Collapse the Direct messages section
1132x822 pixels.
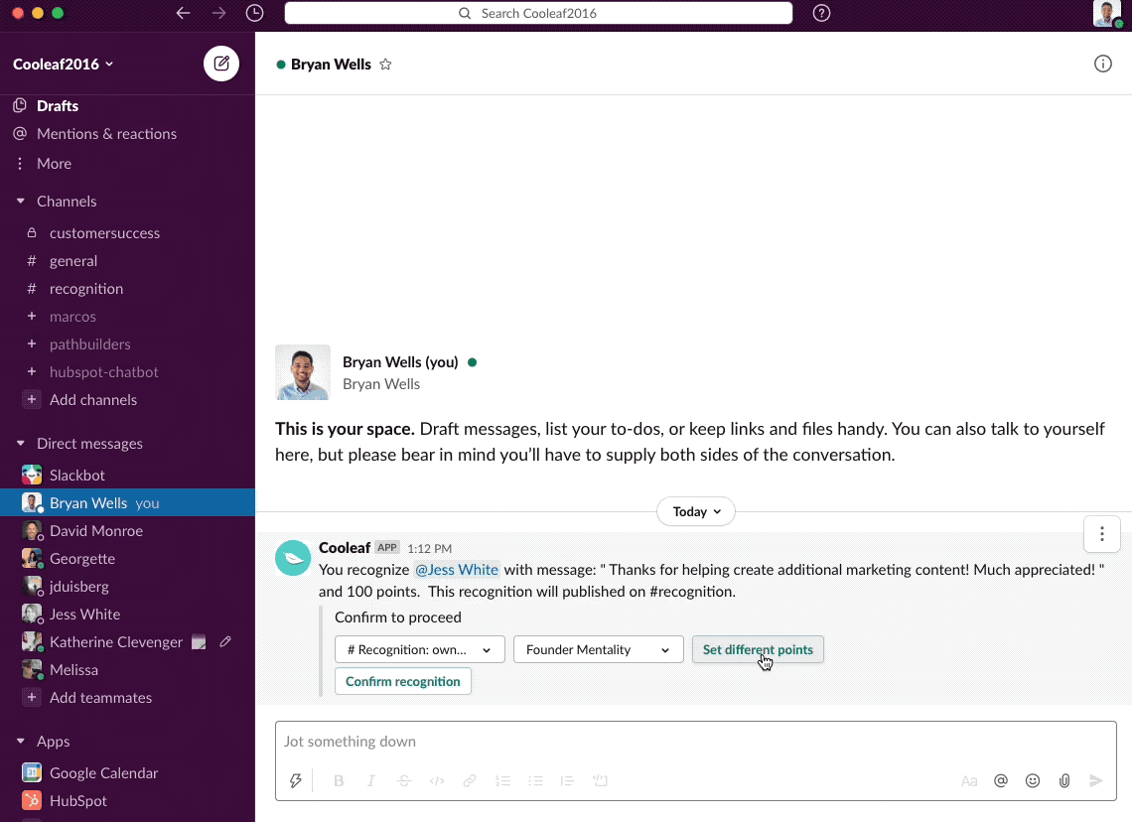point(20,444)
